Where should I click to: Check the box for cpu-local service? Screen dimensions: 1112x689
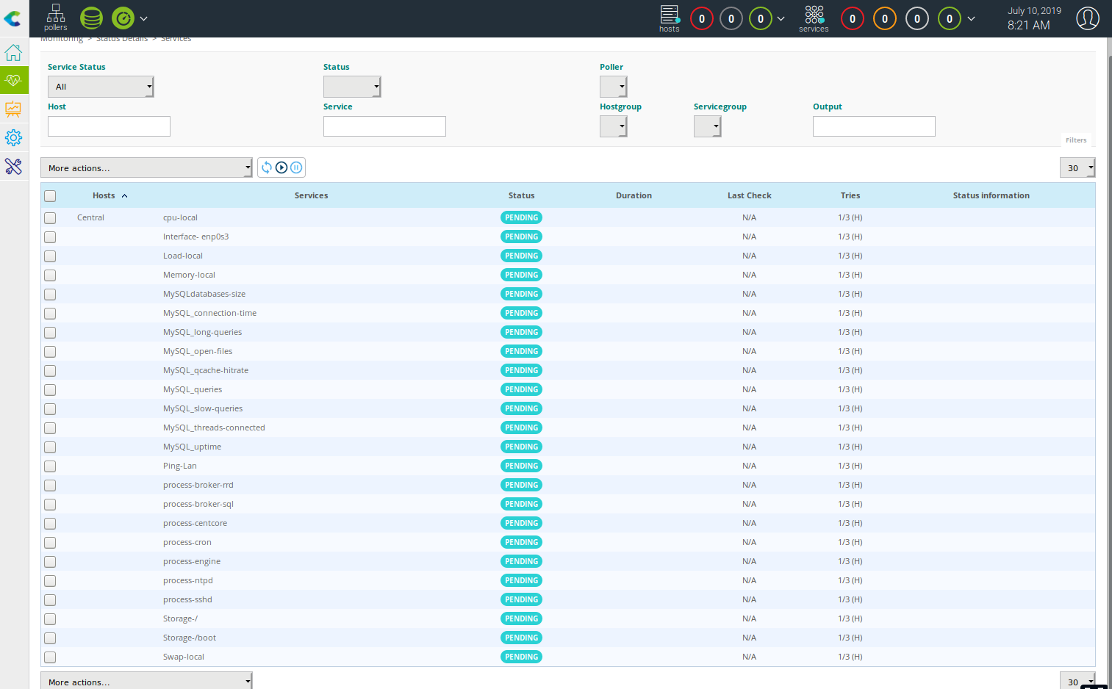pos(50,218)
